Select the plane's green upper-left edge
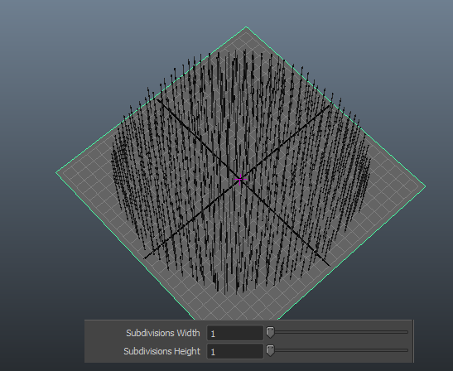453x371 pixels. [151, 99]
